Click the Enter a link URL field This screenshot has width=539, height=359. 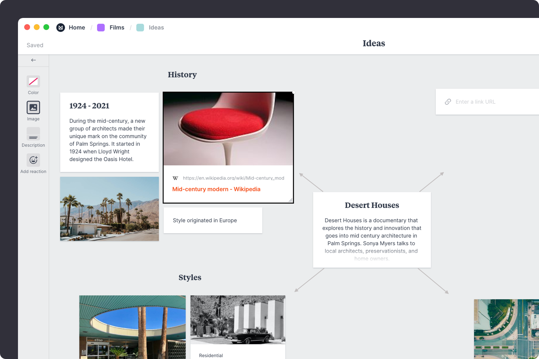492,102
